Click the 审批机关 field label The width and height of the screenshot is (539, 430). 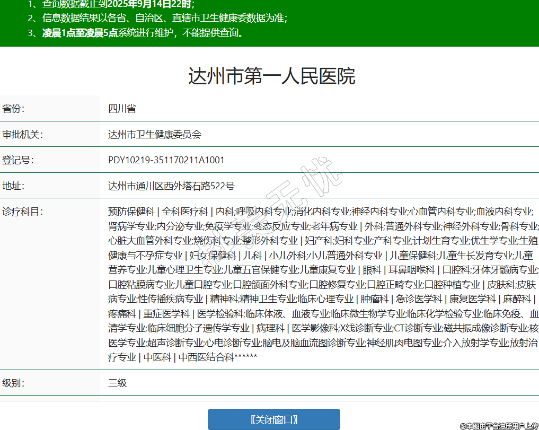click(x=22, y=134)
